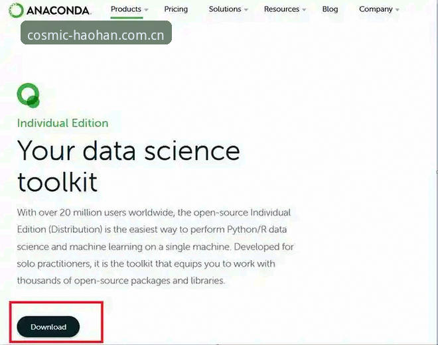Expand the Products dropdown arrow
This screenshot has height=345, width=438.
click(x=146, y=10)
